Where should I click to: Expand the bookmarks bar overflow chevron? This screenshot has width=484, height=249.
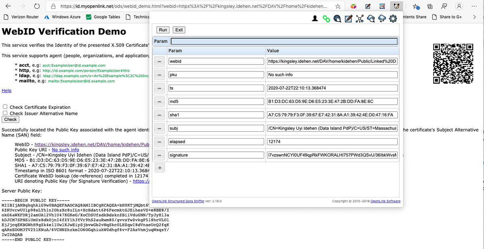[474, 17]
